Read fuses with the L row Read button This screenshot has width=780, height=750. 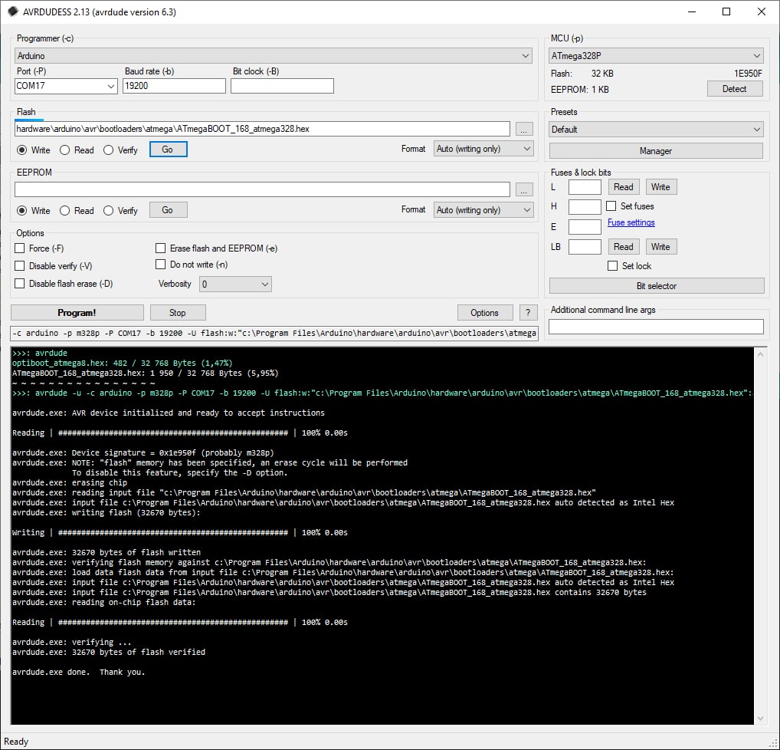click(x=623, y=187)
